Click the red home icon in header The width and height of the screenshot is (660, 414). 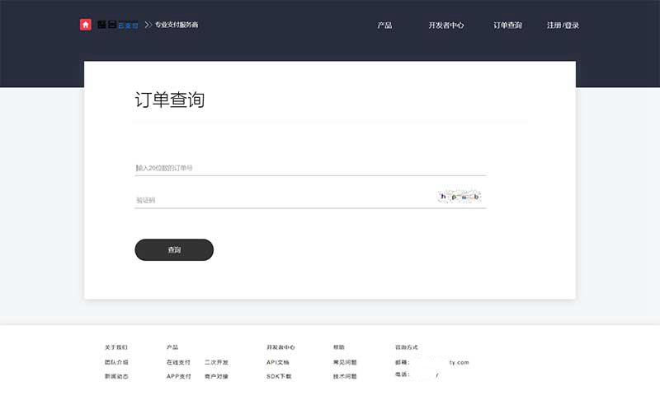(x=86, y=25)
